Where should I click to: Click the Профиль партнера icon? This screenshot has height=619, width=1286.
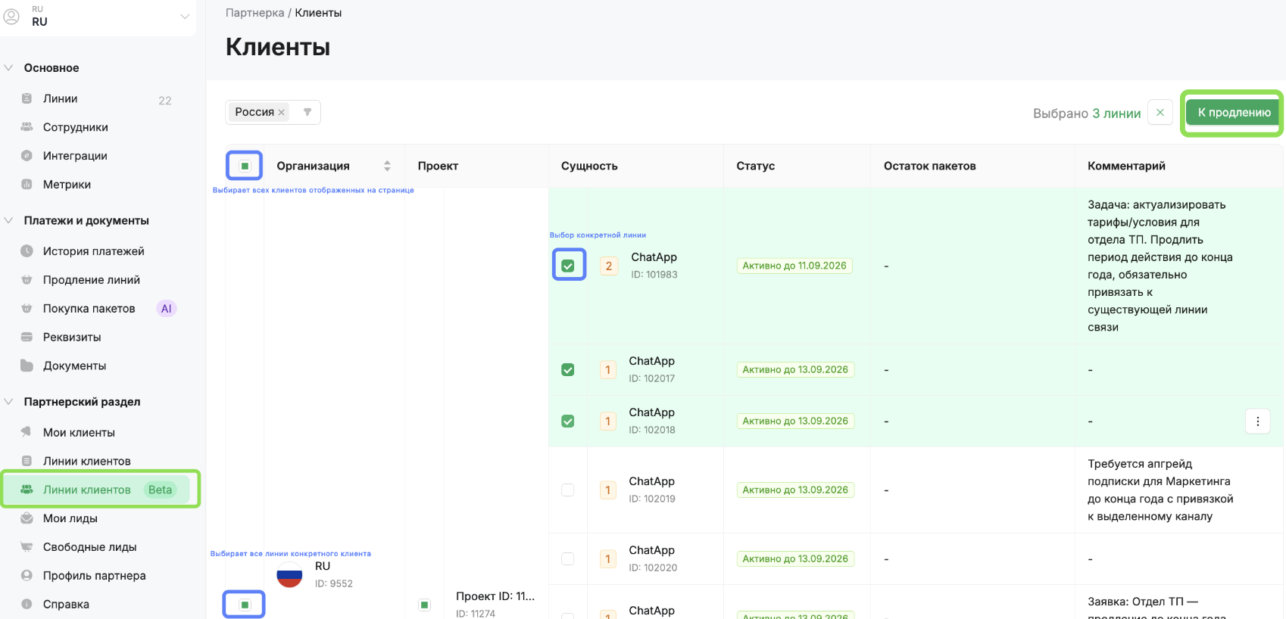point(27,576)
